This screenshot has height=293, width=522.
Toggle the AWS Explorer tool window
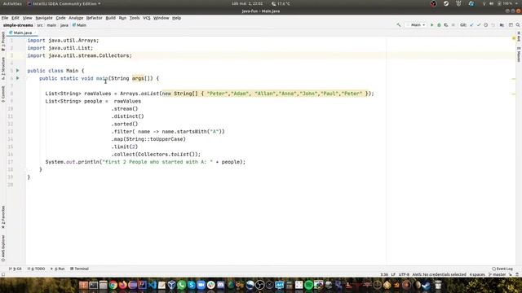coord(3,248)
